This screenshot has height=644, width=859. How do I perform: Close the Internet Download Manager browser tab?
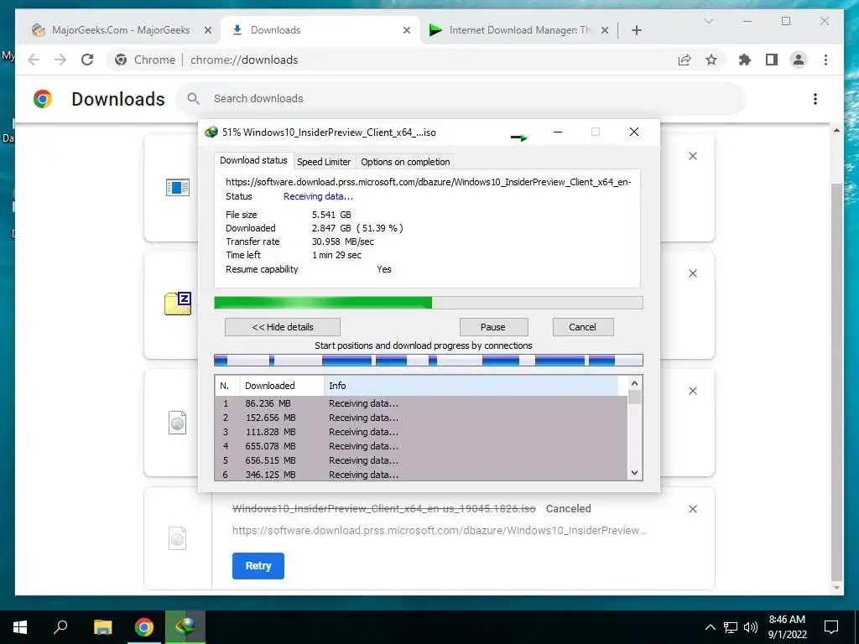tap(604, 30)
